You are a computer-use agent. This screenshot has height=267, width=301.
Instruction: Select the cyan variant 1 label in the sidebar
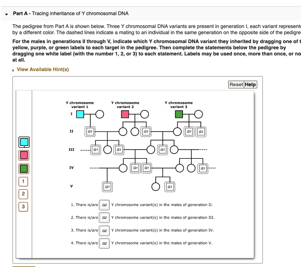(24, 142)
